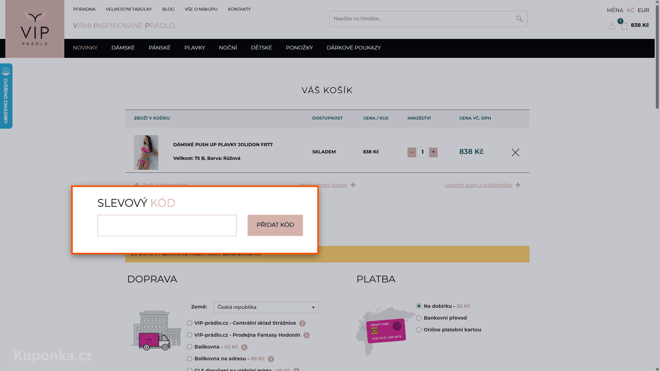Choose Na dobírku payment

pos(419,306)
